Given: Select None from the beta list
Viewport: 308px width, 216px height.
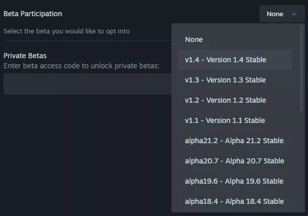Looking at the screenshot, I should click(x=194, y=39).
